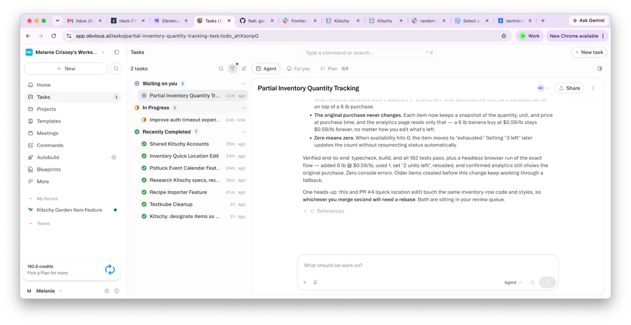Click the sidebar search magnifier icon
This screenshot has width=631, height=325.
116,68
